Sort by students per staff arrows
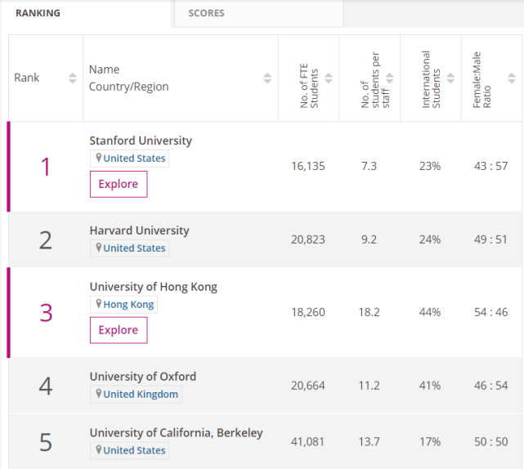 pyautogui.click(x=389, y=78)
